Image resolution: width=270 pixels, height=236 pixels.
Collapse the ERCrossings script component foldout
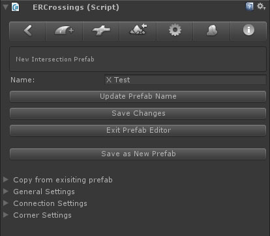pyautogui.click(x=5, y=7)
